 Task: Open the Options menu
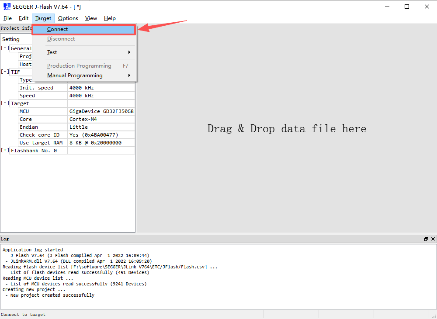(68, 18)
